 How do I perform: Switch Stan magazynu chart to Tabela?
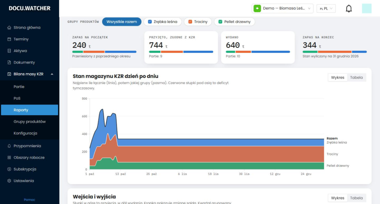pyautogui.click(x=356, y=77)
